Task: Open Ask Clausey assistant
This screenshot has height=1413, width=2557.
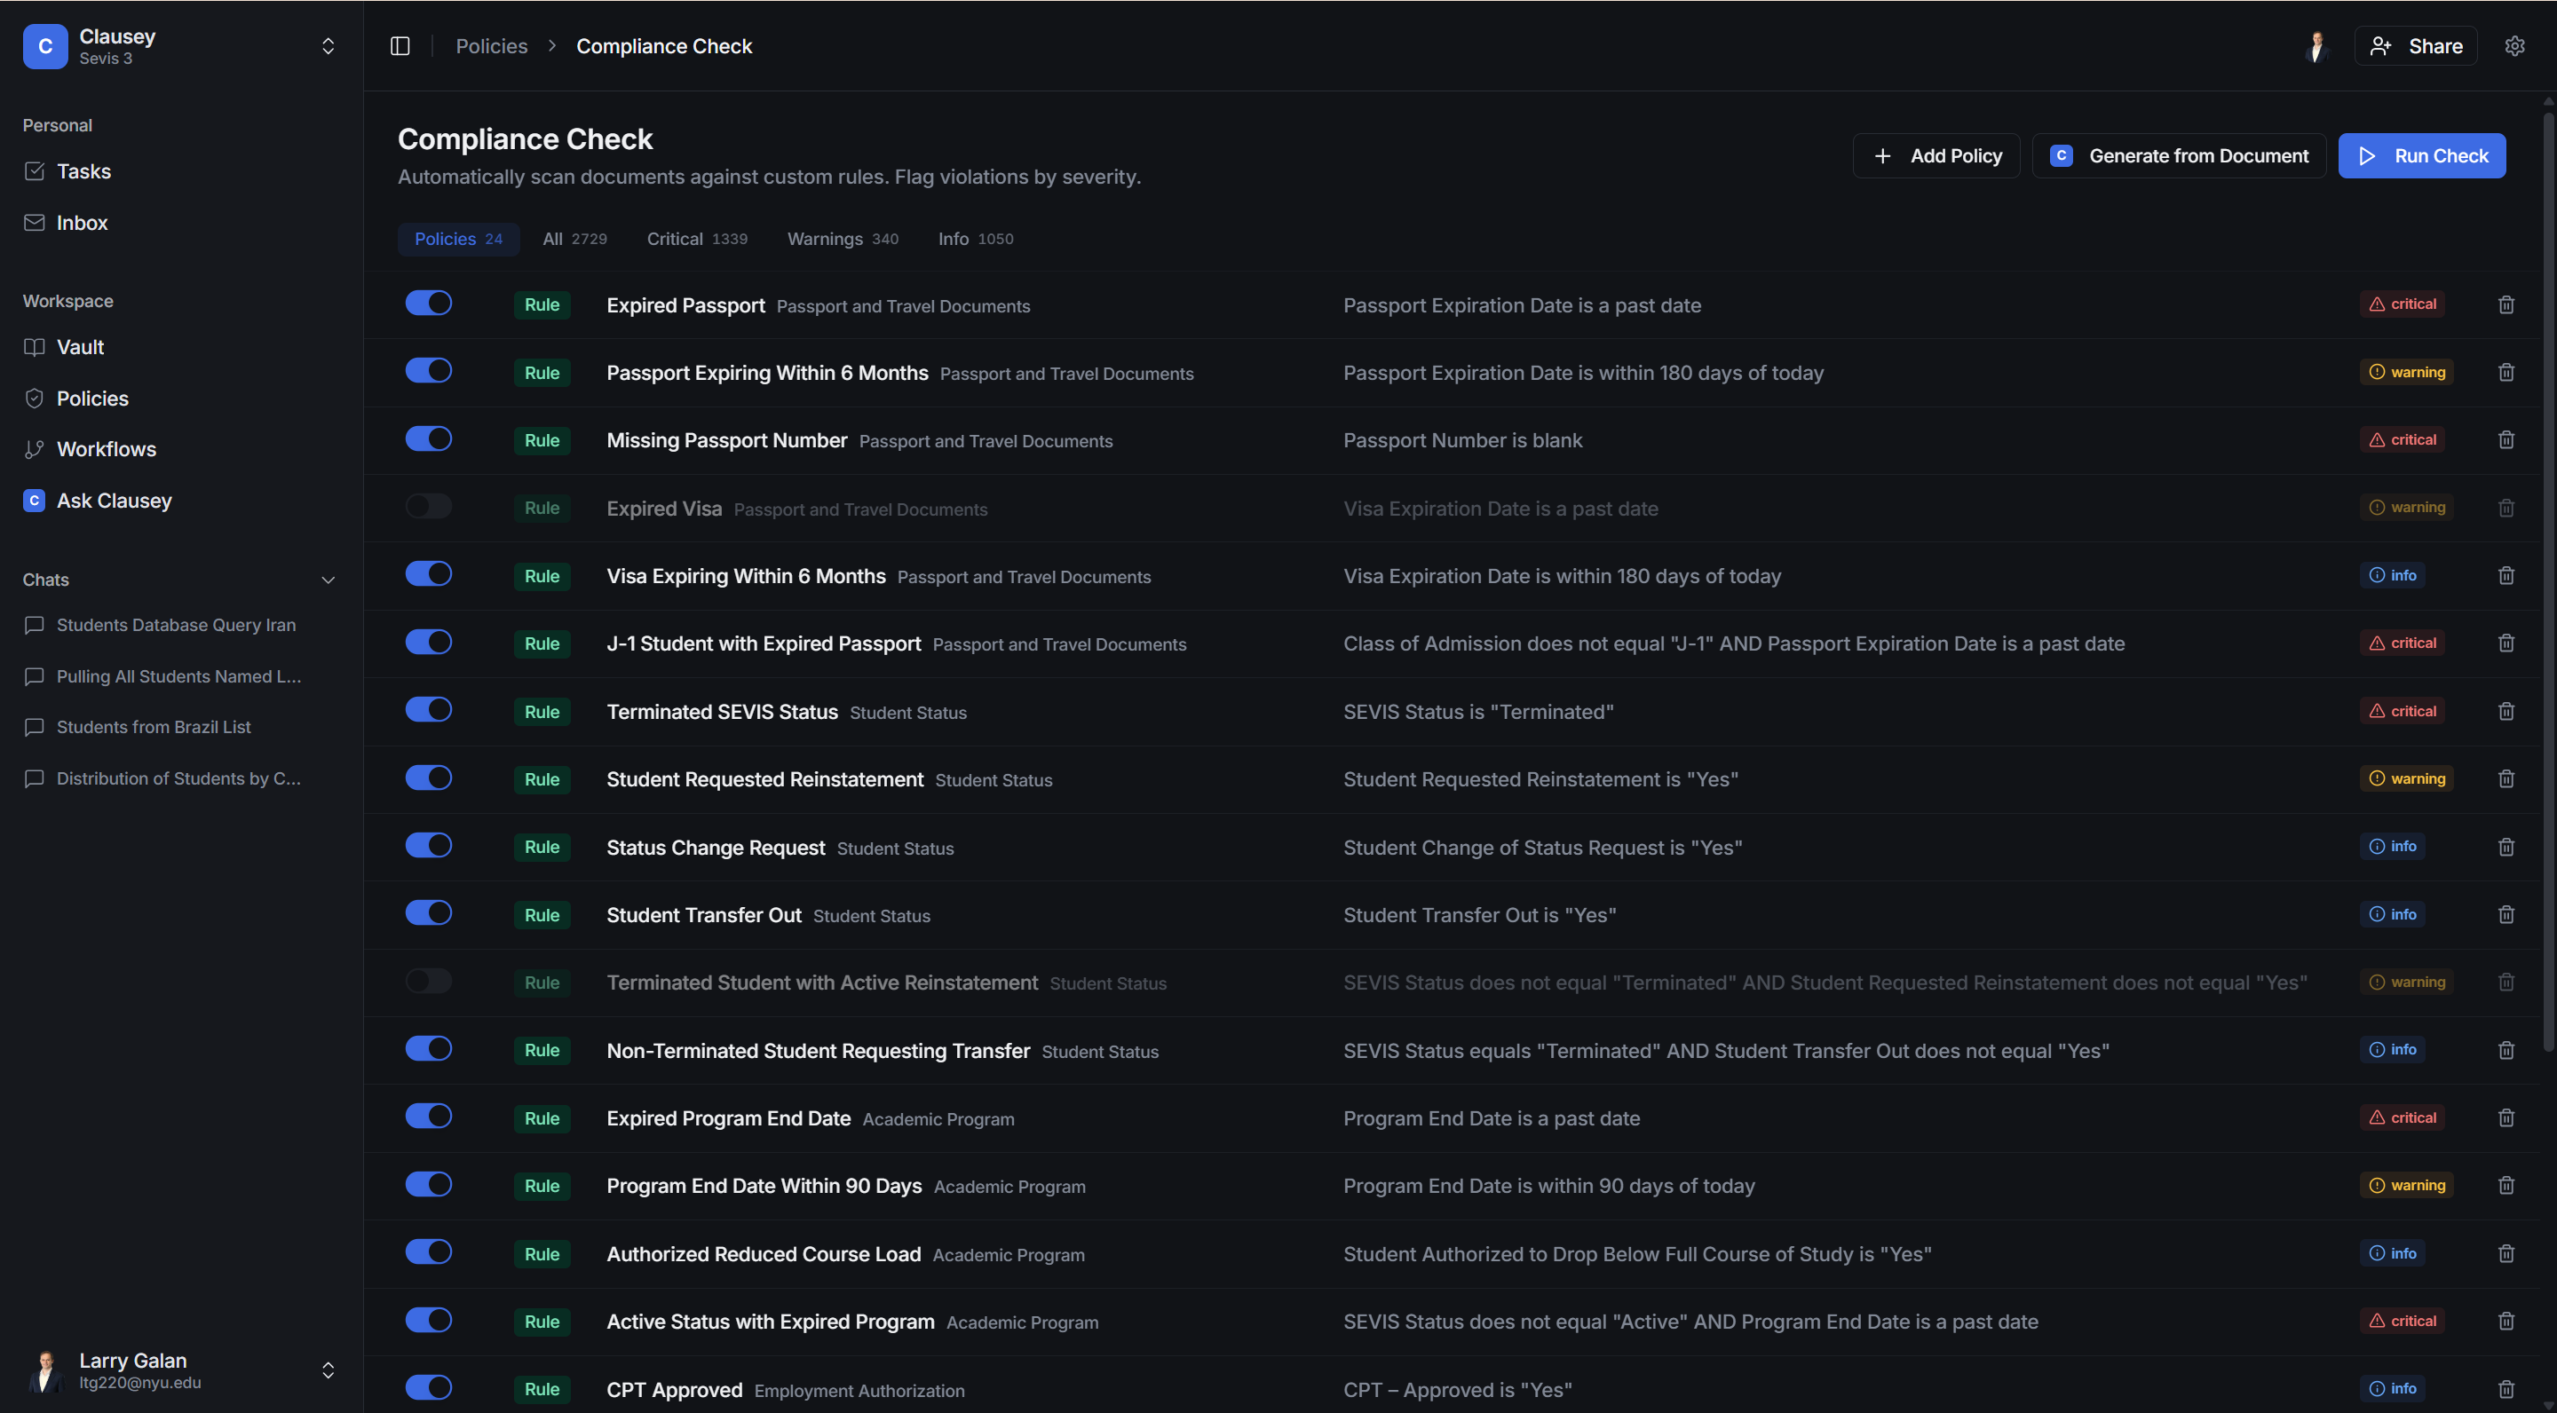Action: (113, 501)
